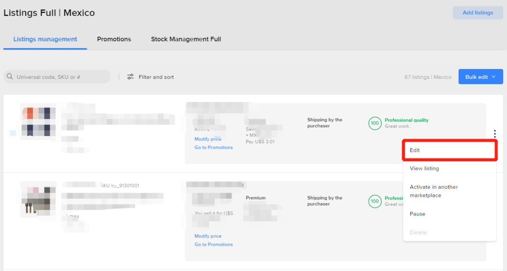Choose Edit from the context menu
507x271 pixels.
[x=449, y=150]
